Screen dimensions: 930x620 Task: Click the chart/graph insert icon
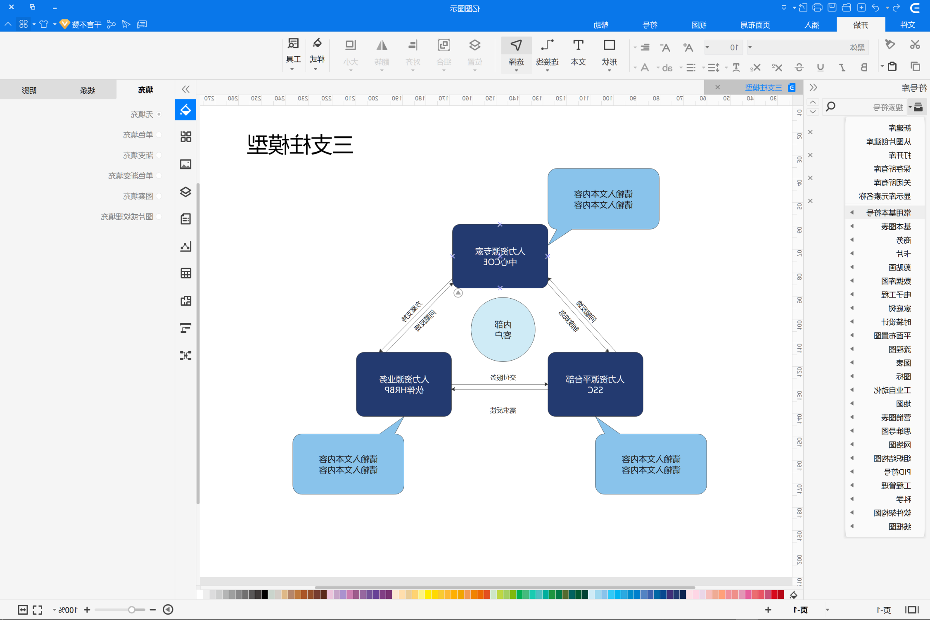pos(186,248)
